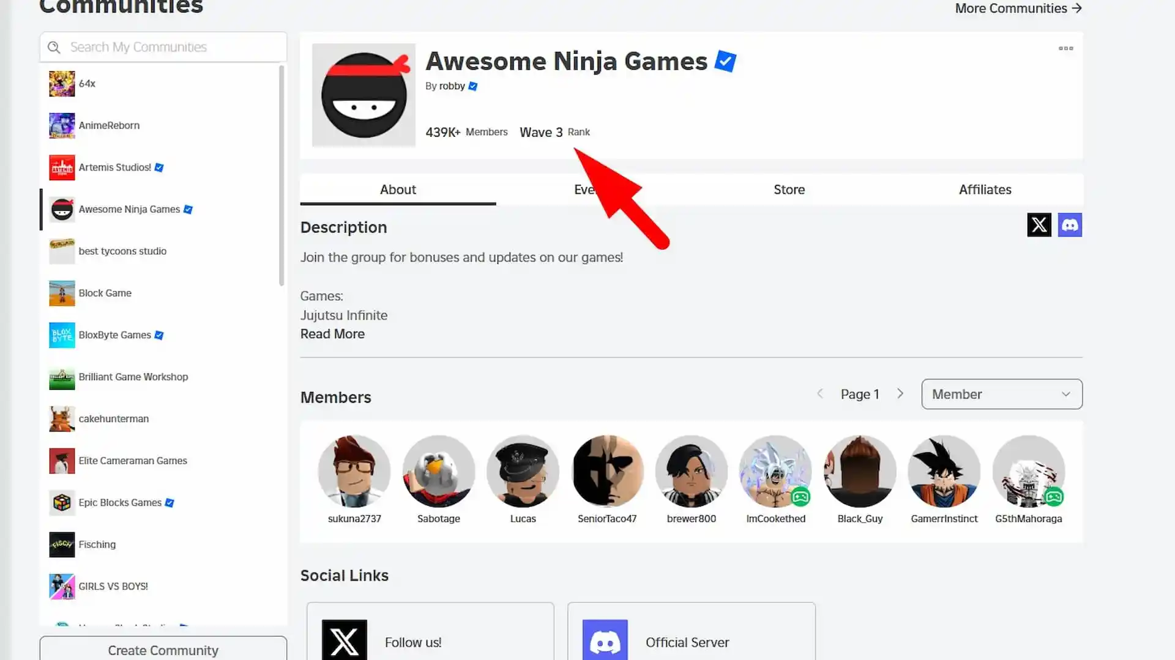Screen dimensions: 1175x660
Task: Click the verified badge next to robby
Action: click(x=473, y=86)
